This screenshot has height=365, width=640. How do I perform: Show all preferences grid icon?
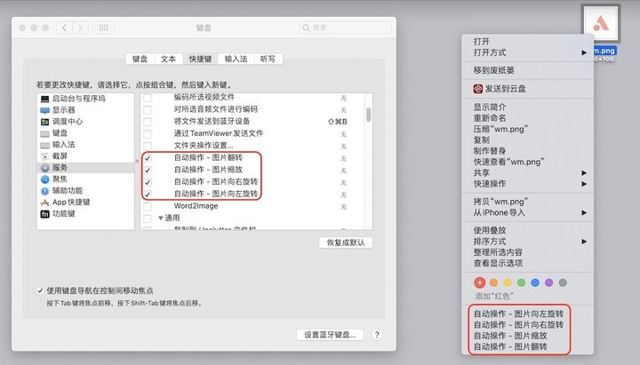coord(104,28)
